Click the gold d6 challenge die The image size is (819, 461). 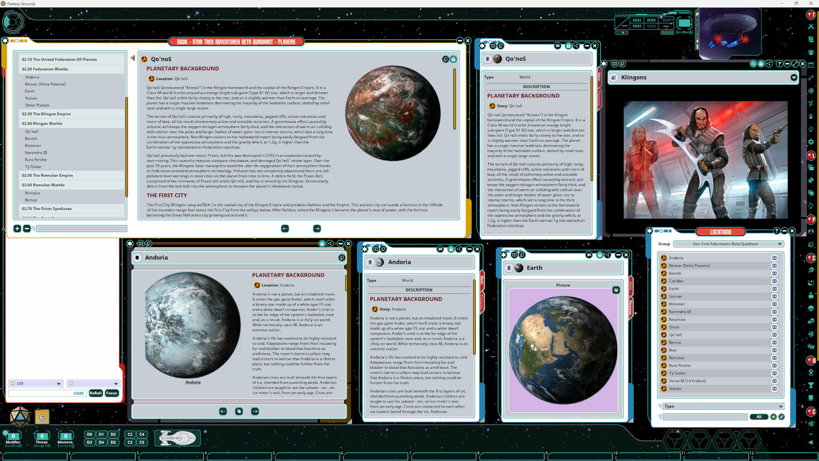coord(42,417)
